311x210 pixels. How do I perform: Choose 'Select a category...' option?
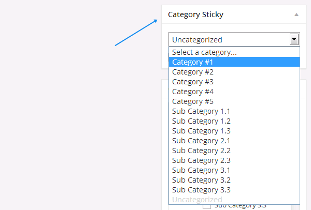tap(234, 52)
